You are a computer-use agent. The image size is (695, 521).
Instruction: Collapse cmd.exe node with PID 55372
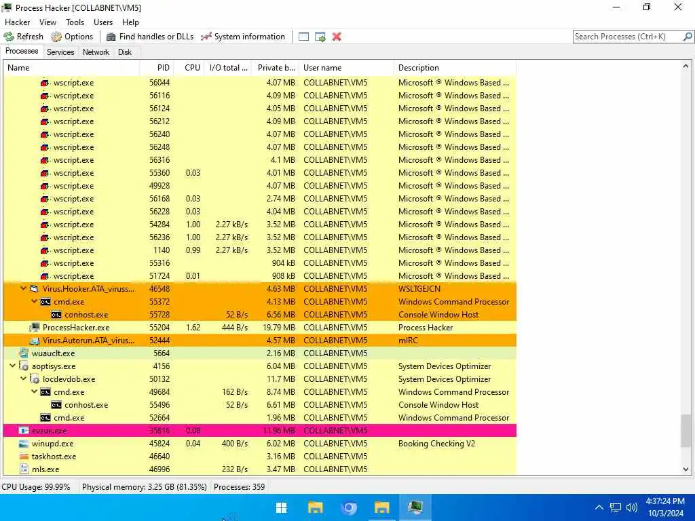pos(34,302)
